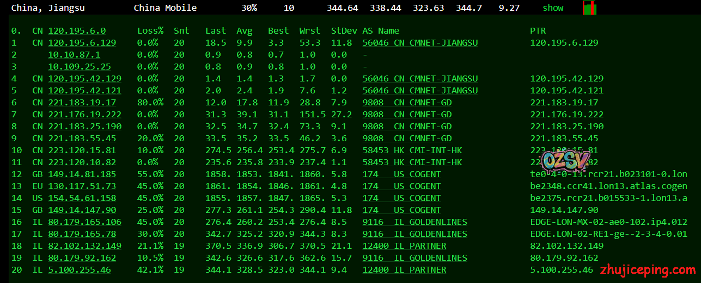Open the underlined 221.183.19.17 IP link
This screenshot has height=283, width=701.
click(82, 103)
